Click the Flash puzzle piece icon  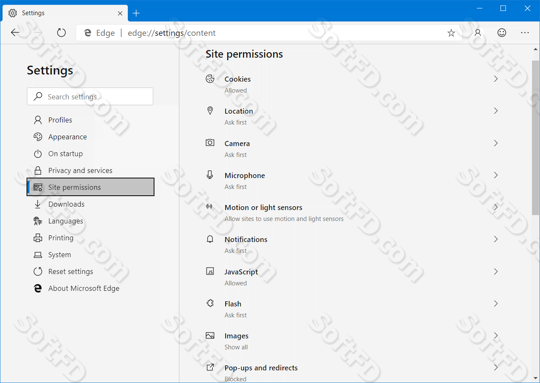210,303
